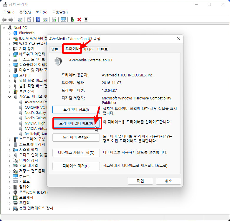This screenshot has width=230, height=221.
Task: Collapse the Noel-PC root node
Action: click(4, 28)
